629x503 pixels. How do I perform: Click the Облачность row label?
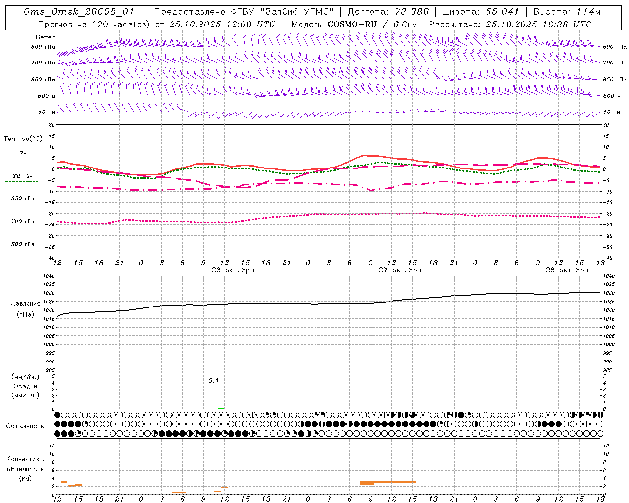(25, 426)
